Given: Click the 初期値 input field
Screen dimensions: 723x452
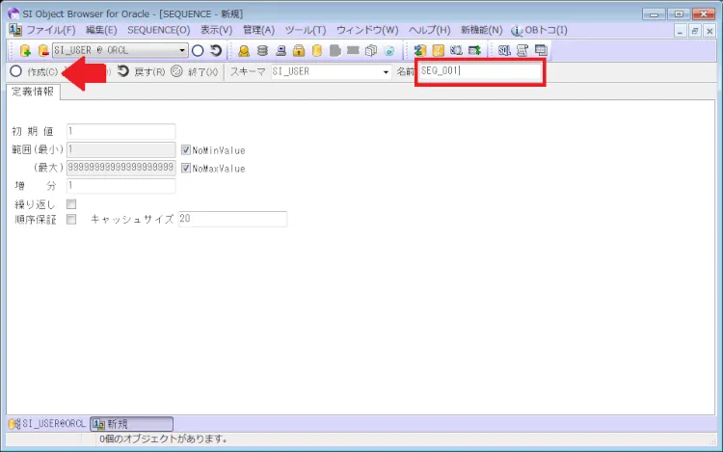Looking at the screenshot, I should tap(121, 131).
